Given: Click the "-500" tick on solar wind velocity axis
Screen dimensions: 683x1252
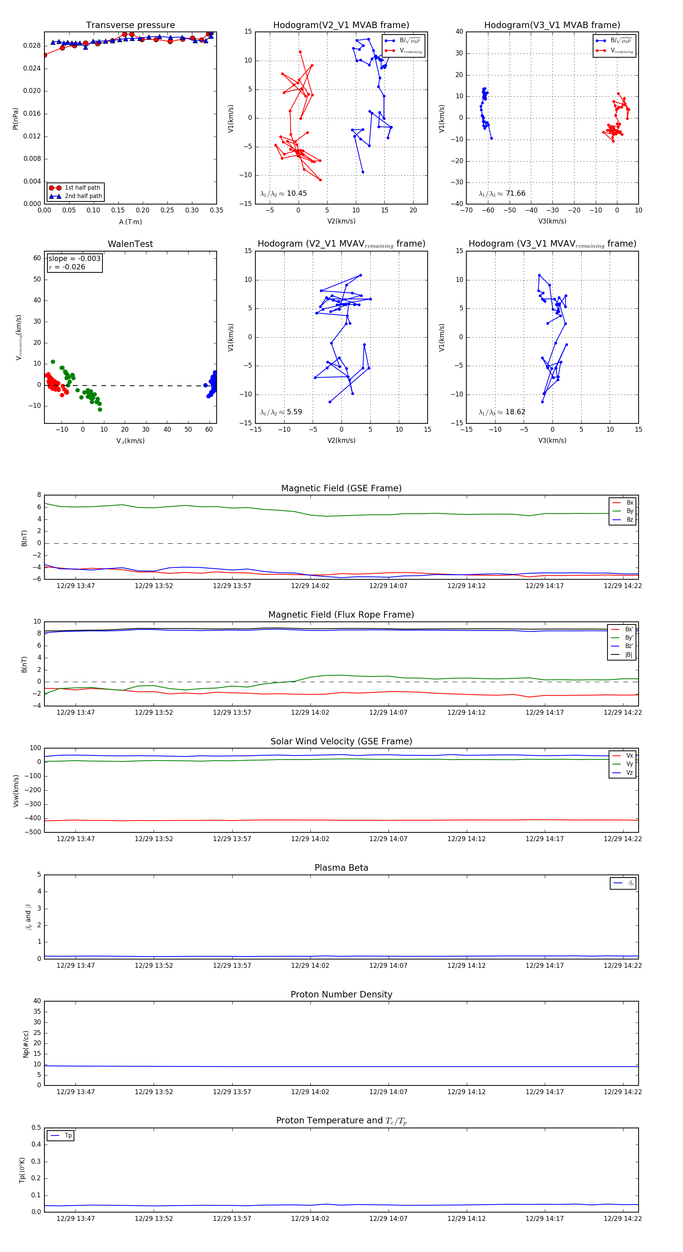Looking at the screenshot, I should tap(33, 832).
